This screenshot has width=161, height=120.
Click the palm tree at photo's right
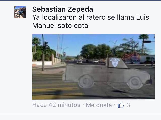tap(144, 44)
